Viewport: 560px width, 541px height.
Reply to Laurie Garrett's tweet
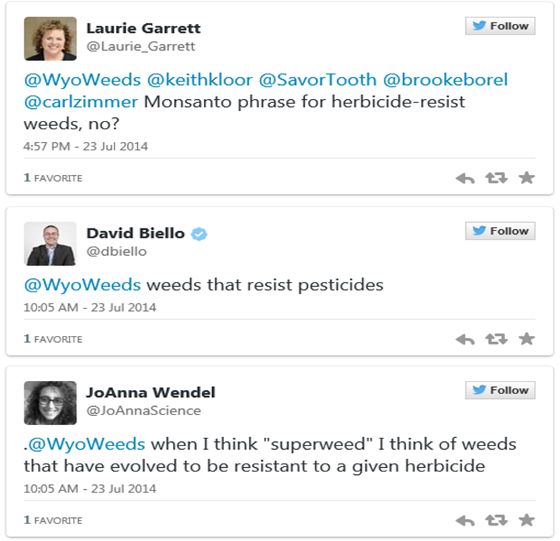[x=465, y=178]
